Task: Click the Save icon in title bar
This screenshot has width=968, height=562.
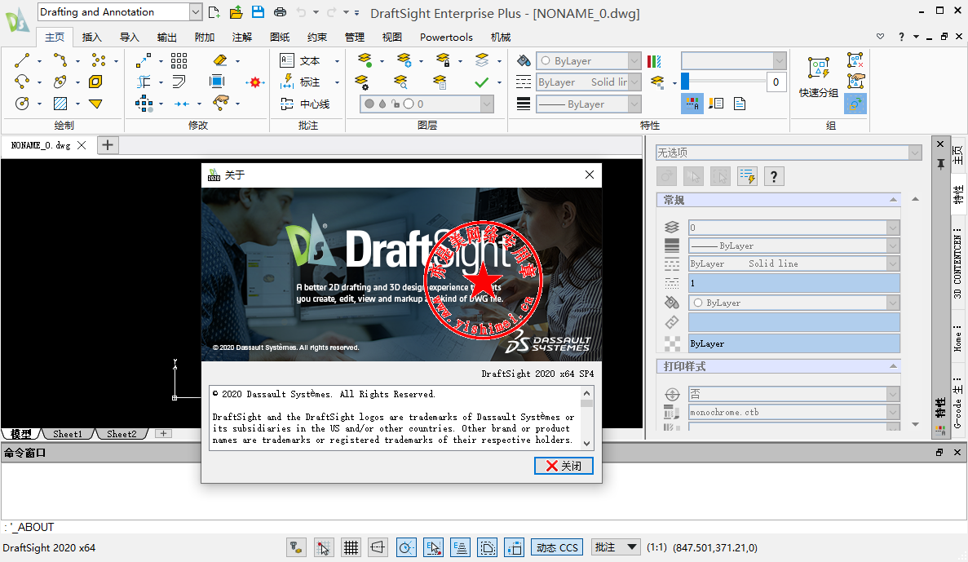Action: pos(258,11)
